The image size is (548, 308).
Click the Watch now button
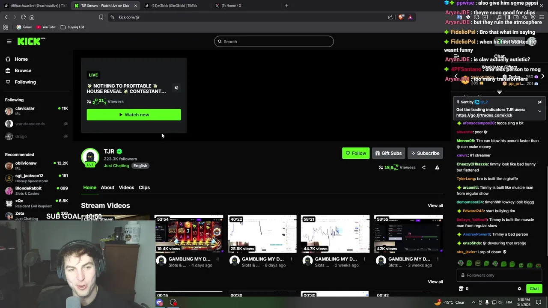click(134, 115)
